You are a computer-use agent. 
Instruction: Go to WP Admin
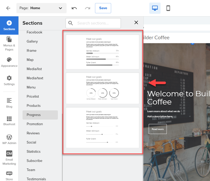tap(9, 139)
